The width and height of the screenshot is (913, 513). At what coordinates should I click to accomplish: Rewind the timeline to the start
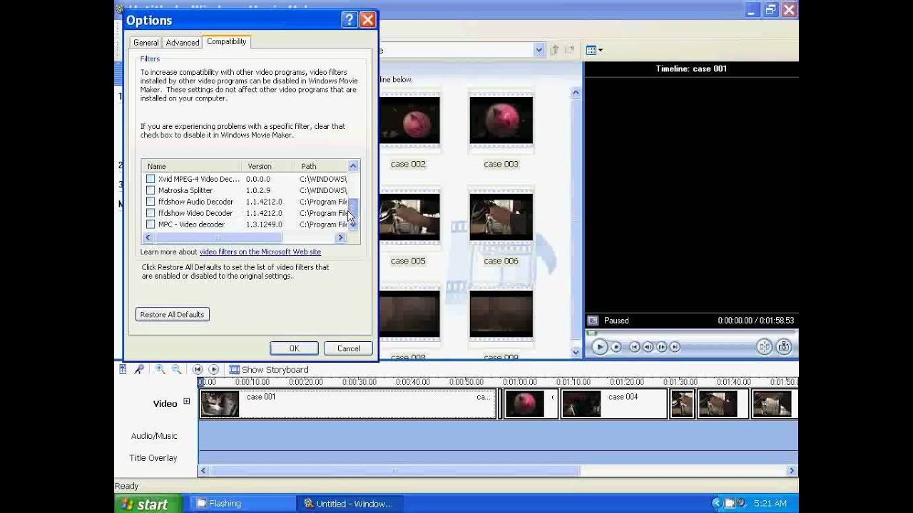[x=198, y=369]
